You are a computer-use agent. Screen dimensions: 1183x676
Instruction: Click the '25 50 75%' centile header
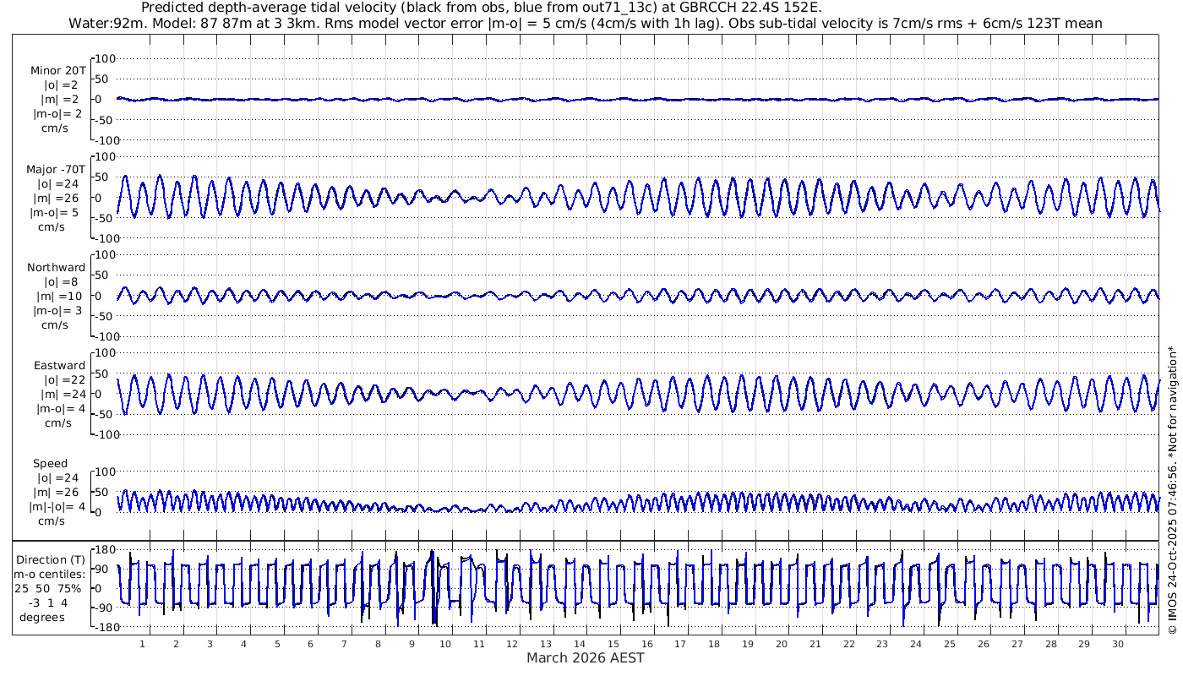47,588
